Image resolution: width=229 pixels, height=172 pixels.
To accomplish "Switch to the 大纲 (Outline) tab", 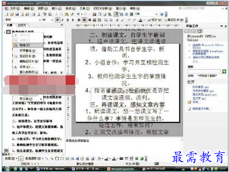I will coord(9,25).
